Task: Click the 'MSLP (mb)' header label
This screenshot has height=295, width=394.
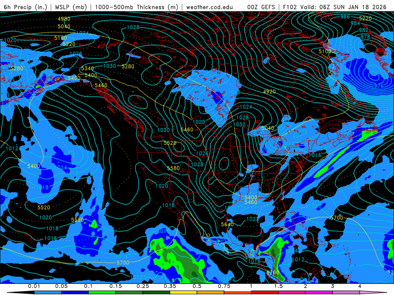Action: pyautogui.click(x=71, y=7)
